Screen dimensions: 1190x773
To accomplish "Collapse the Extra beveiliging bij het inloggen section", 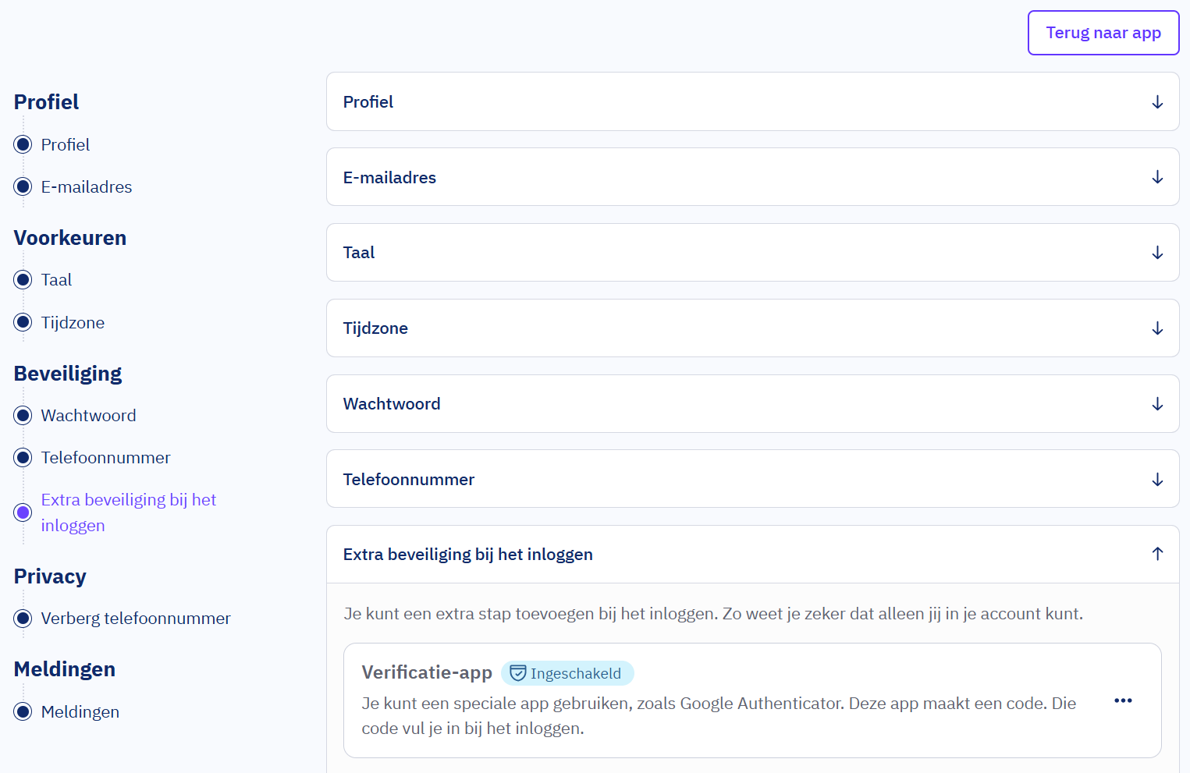I will click(1157, 554).
